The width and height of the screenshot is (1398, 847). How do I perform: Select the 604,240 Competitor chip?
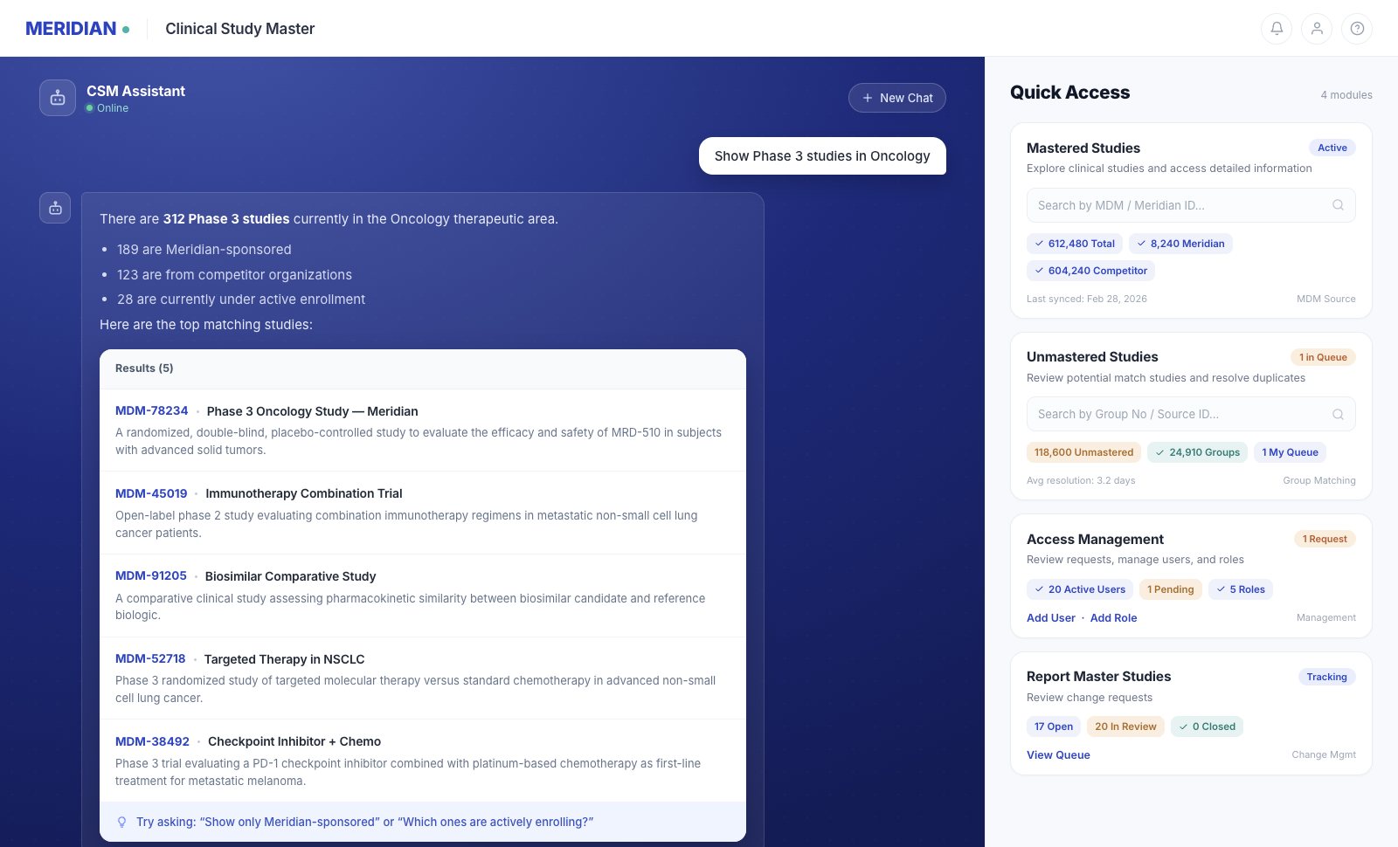pyautogui.click(x=1090, y=271)
